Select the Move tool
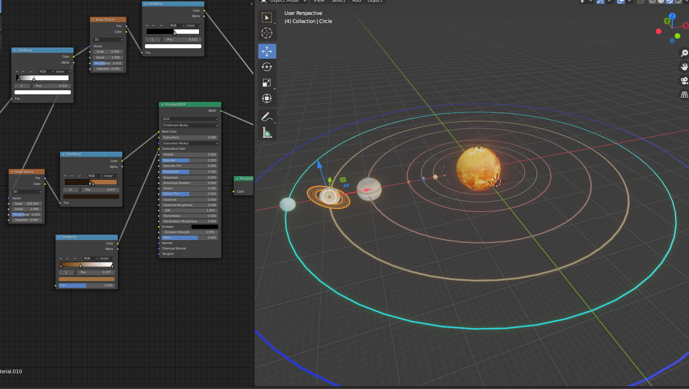The width and height of the screenshot is (689, 389). point(267,51)
